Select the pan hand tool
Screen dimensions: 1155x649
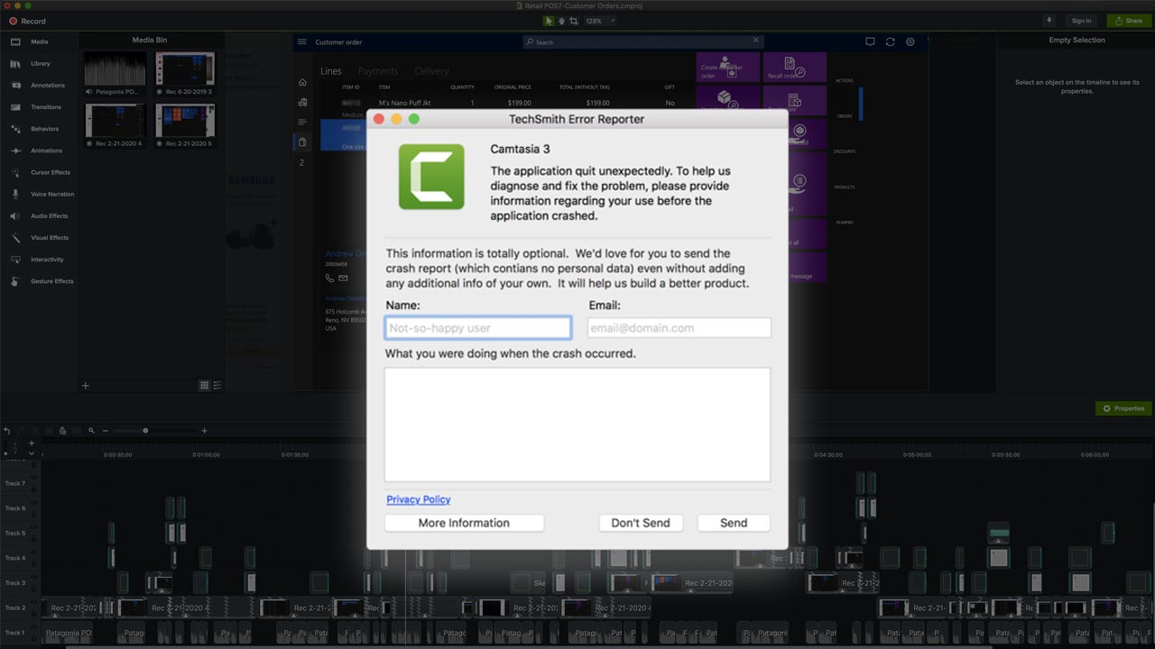pyautogui.click(x=561, y=21)
